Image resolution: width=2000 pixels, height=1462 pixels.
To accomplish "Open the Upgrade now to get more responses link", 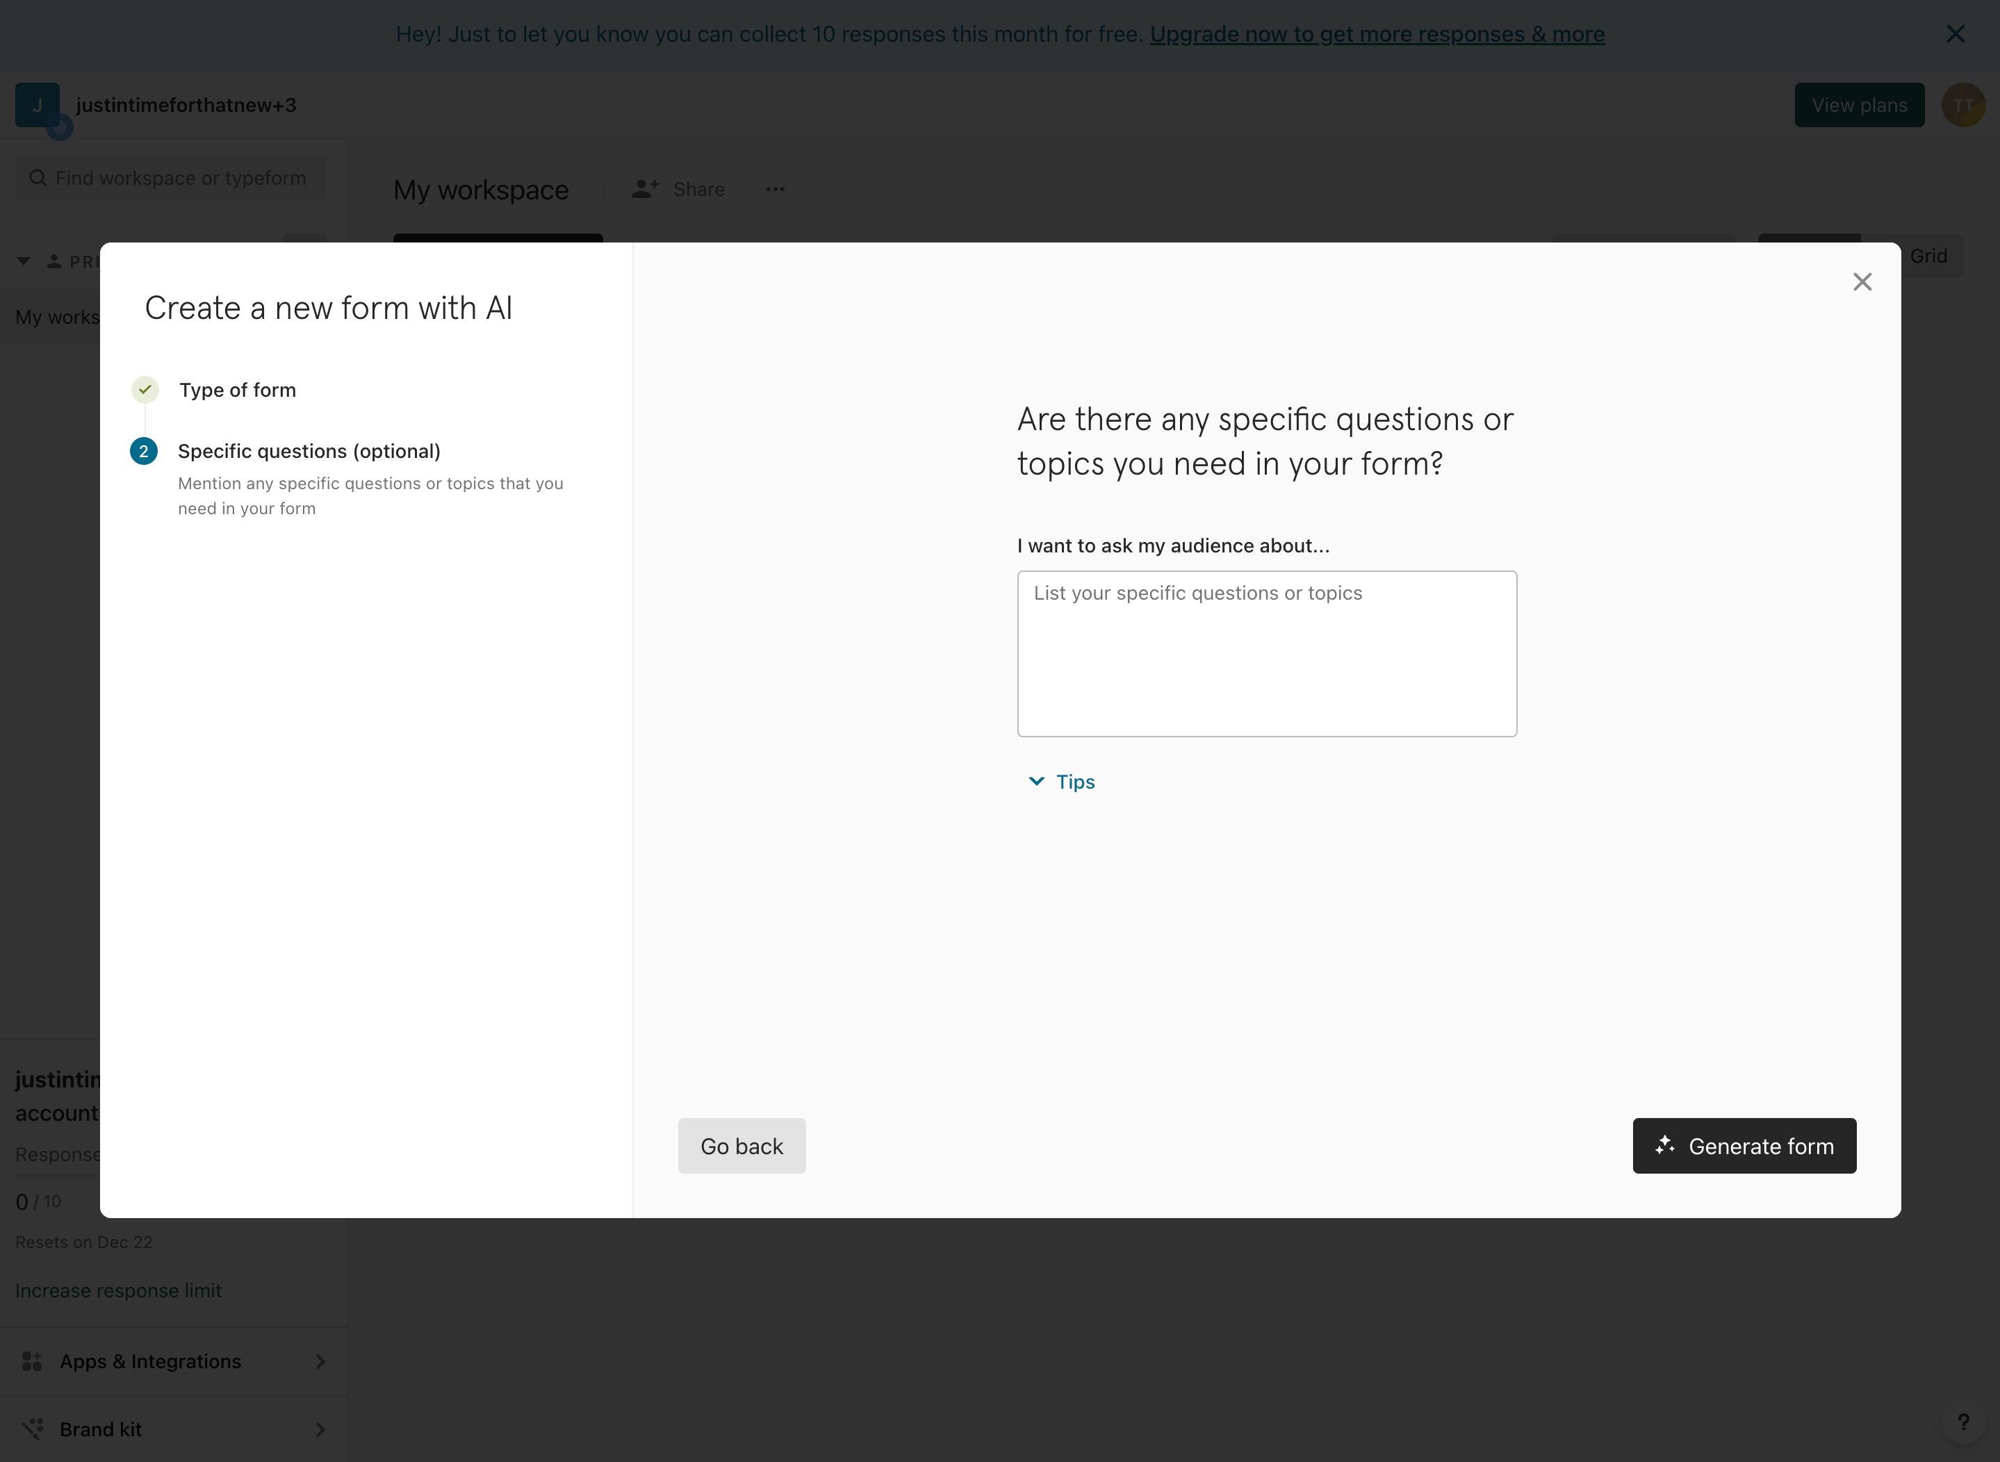I will [1376, 33].
